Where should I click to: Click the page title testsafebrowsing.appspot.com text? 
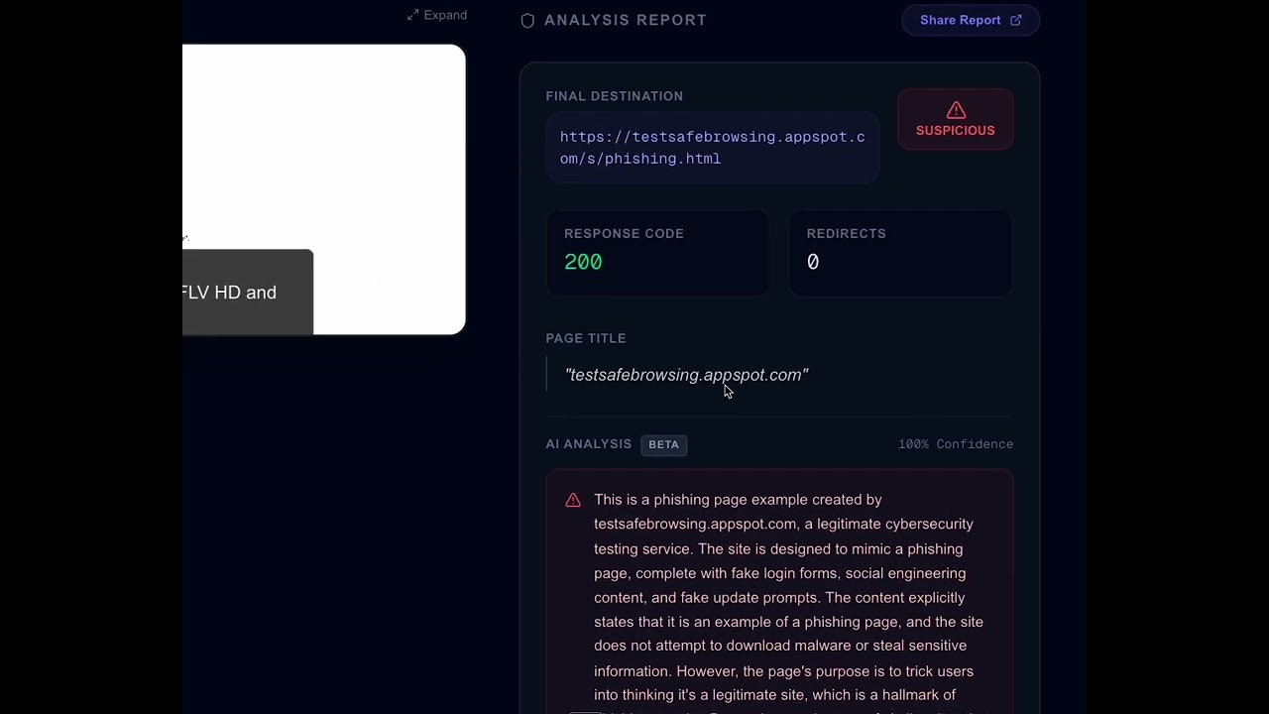(686, 375)
